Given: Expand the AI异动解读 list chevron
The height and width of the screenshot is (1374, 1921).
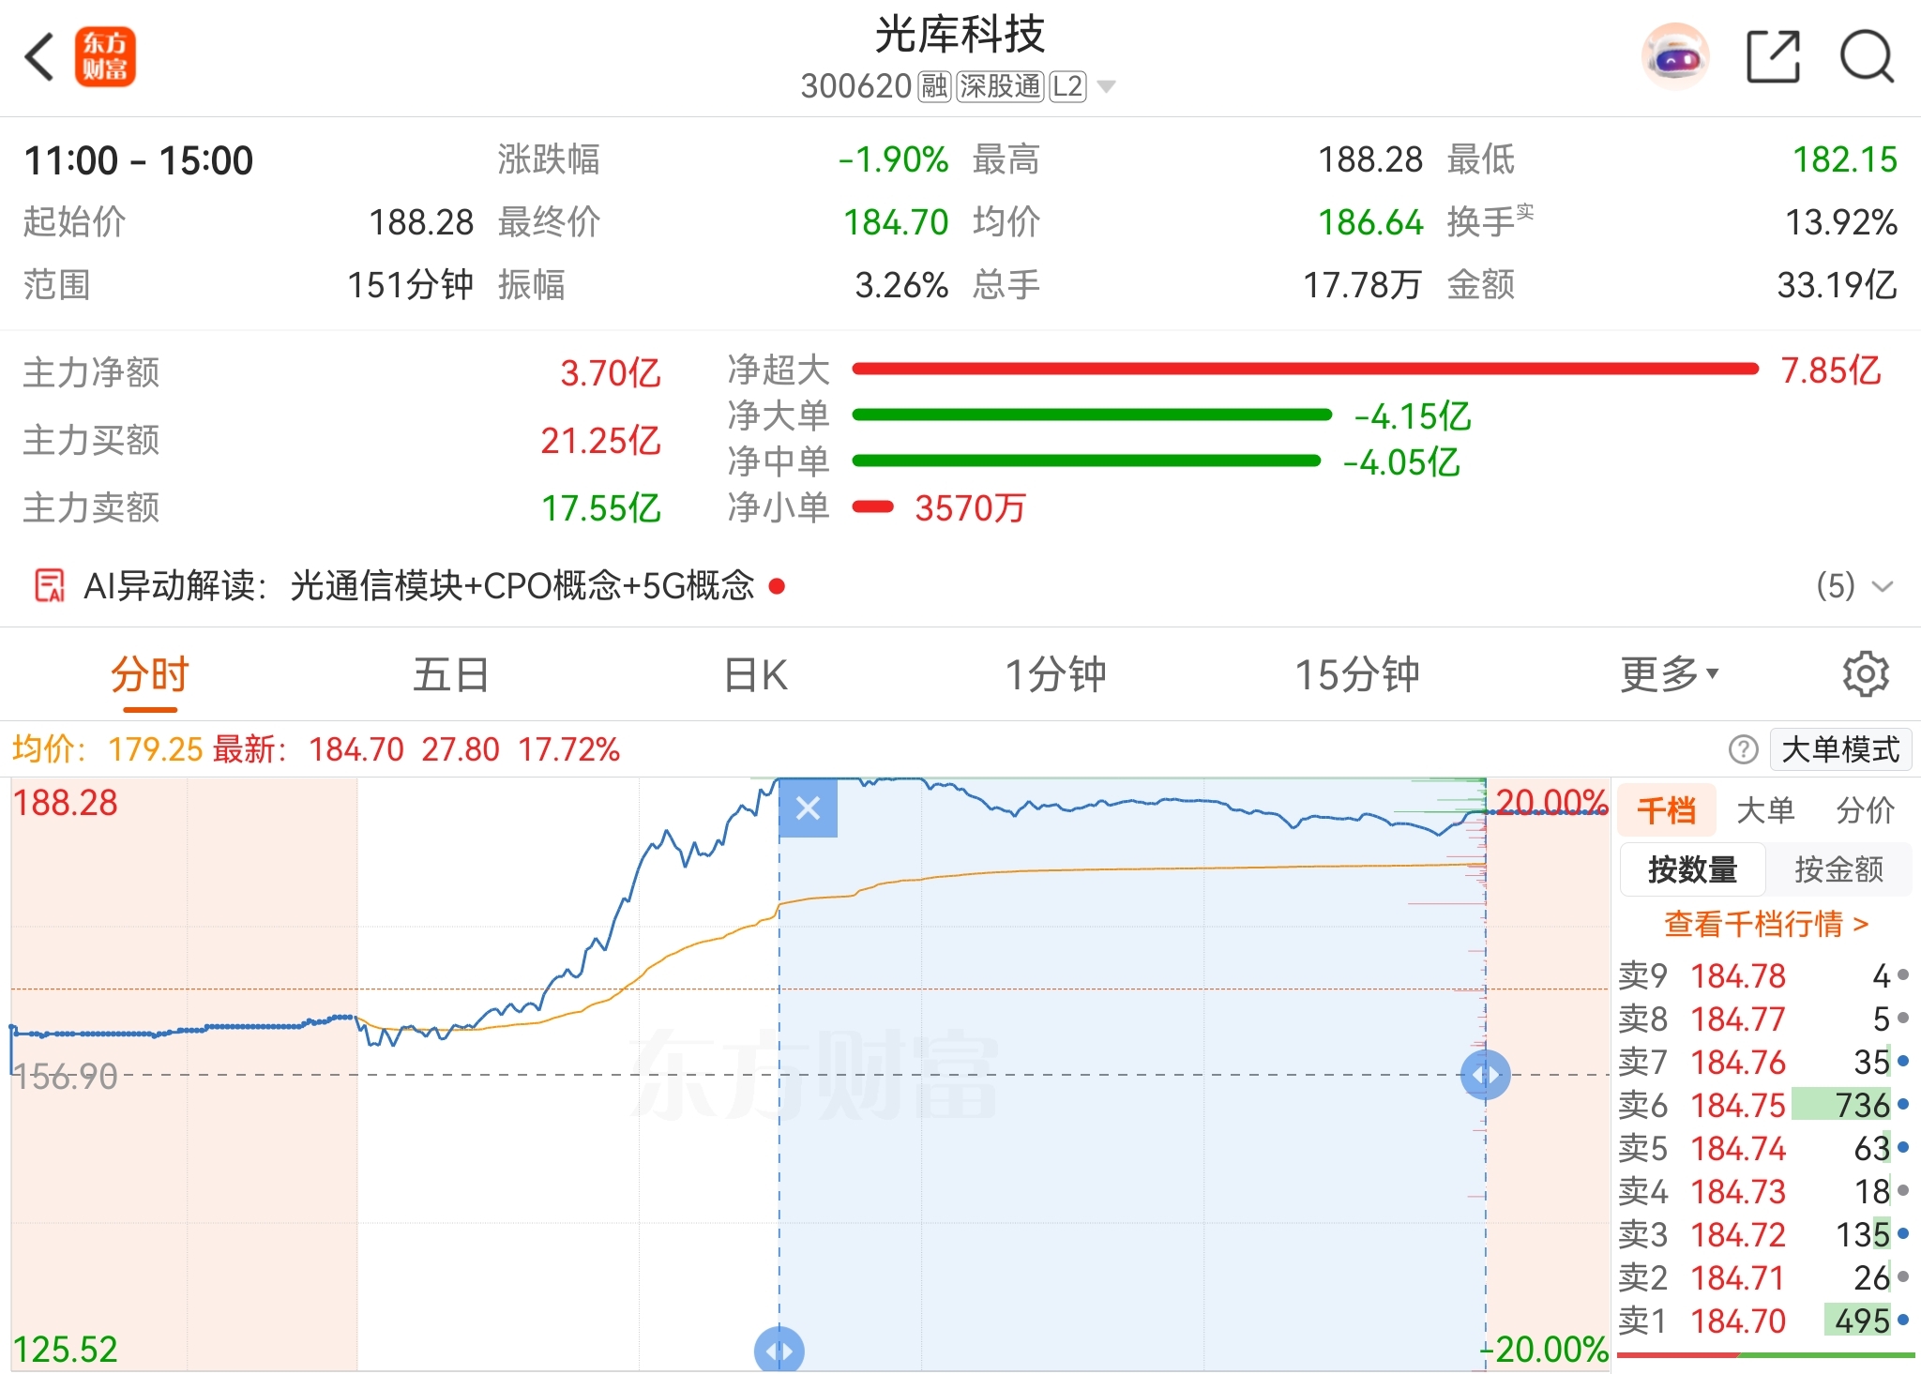Looking at the screenshot, I should pyautogui.click(x=1882, y=587).
